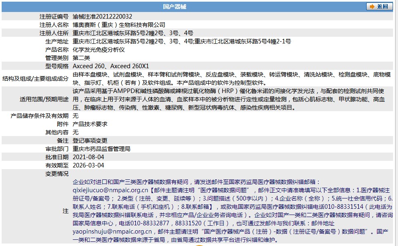This screenshot has width=398, height=246.
Task: Select the 注册人住所 address value
Action: pyautogui.click(x=133, y=33)
